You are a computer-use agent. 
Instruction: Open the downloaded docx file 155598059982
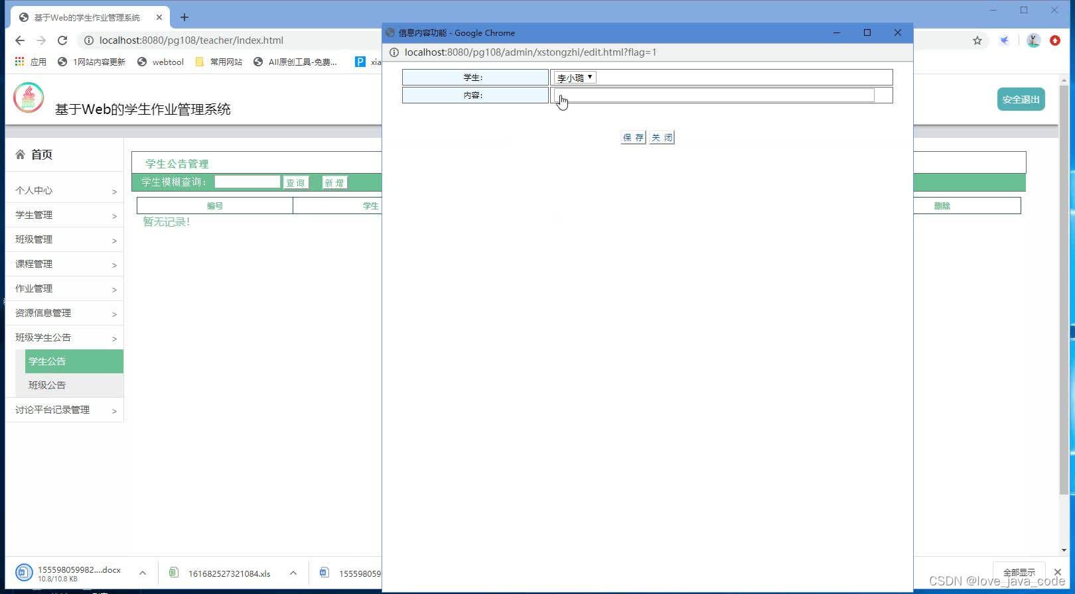point(69,573)
